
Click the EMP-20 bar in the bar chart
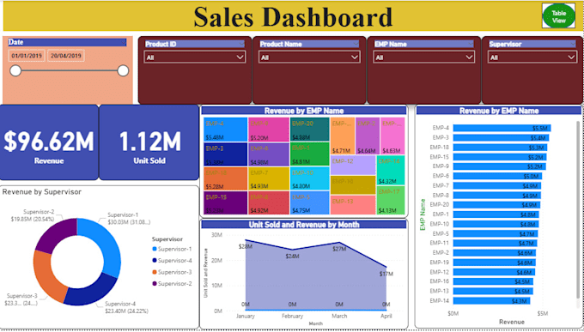click(x=496, y=205)
